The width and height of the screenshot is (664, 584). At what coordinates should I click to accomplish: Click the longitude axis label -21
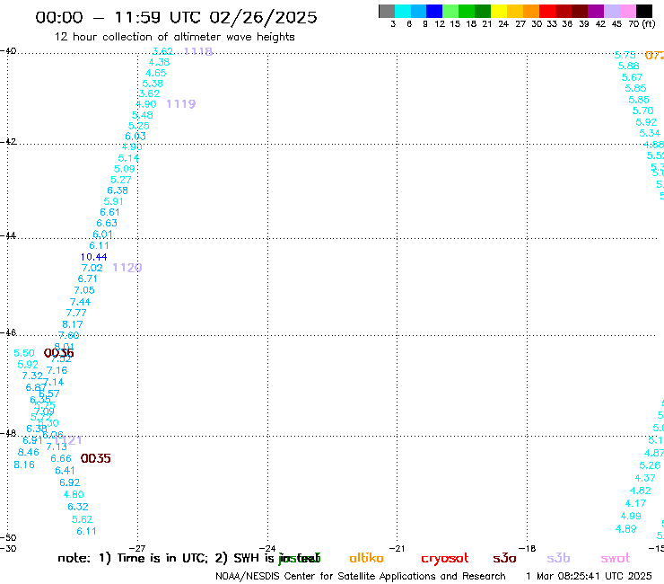[x=398, y=549]
